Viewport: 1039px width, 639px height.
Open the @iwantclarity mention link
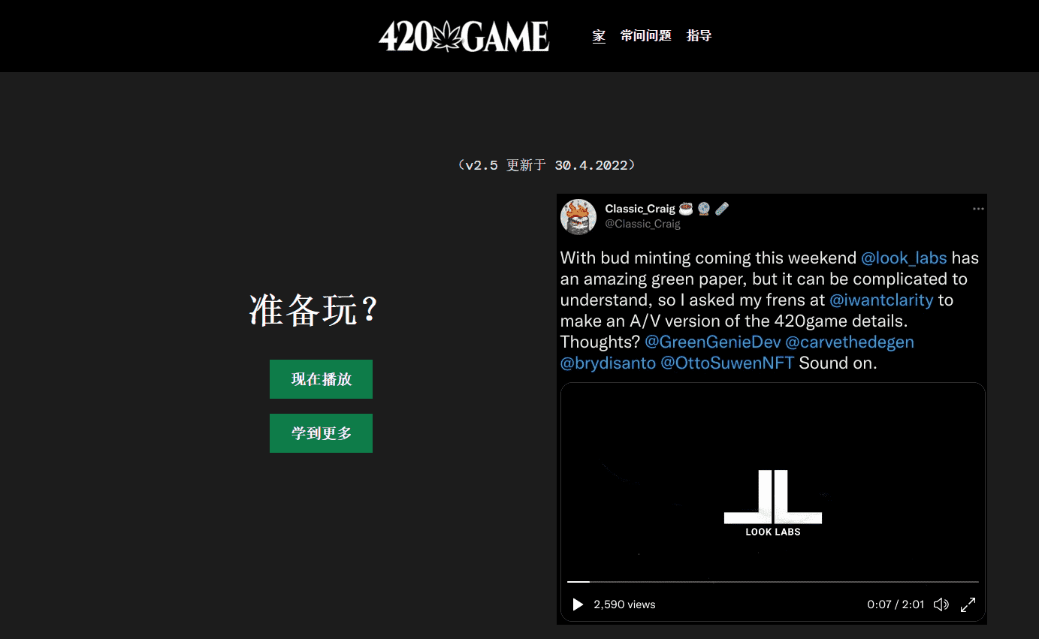[880, 300]
